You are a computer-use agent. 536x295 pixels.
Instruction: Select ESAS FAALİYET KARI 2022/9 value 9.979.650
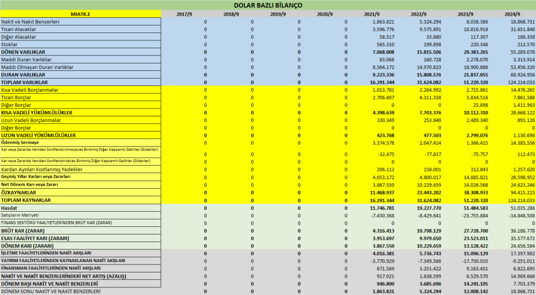point(430,238)
